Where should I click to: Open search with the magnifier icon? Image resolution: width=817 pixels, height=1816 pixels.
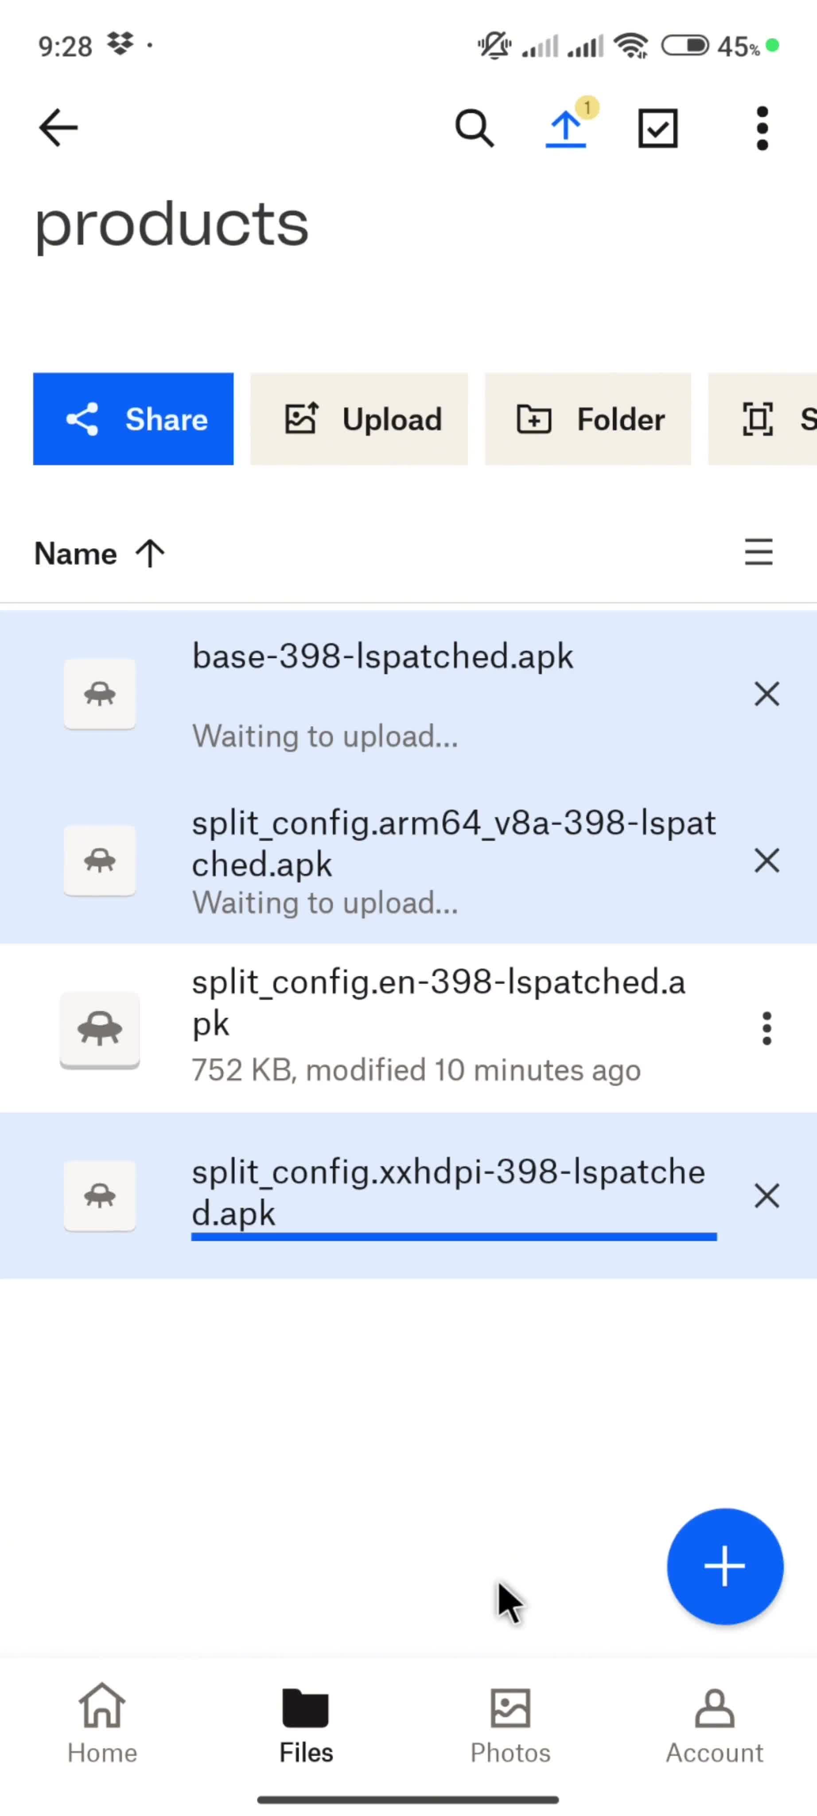[474, 128]
